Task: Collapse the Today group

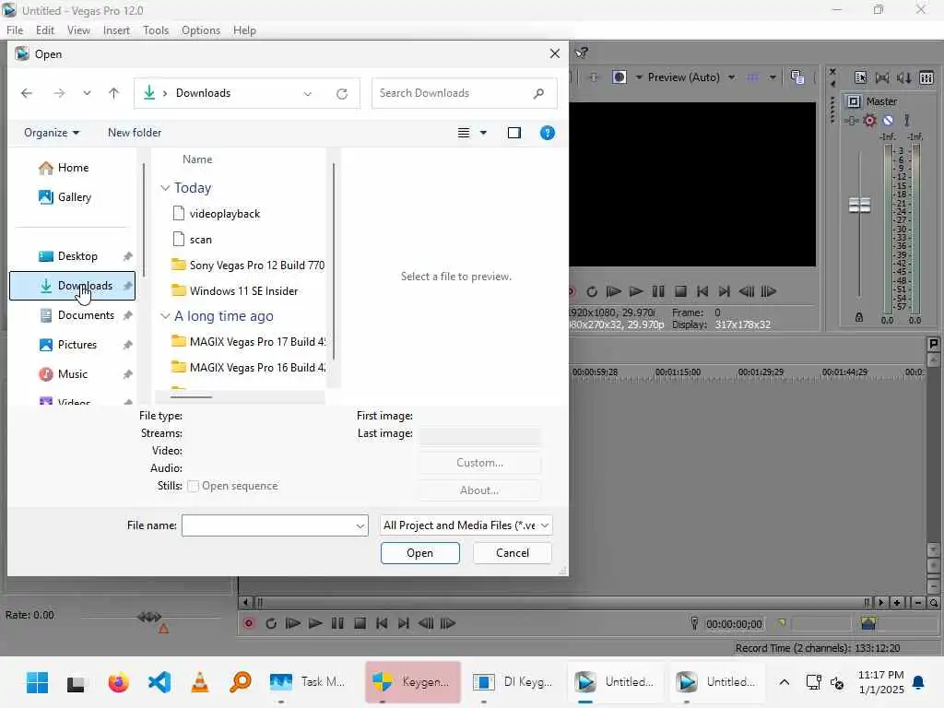Action: tap(165, 188)
